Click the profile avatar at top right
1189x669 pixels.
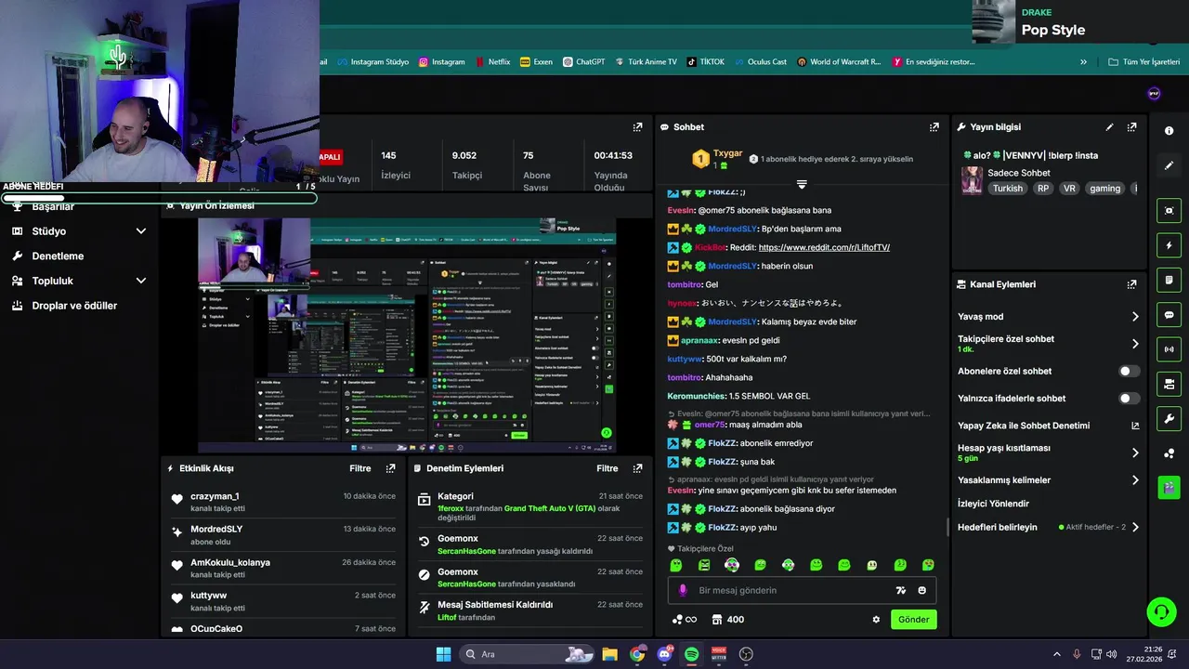[x=1154, y=94]
